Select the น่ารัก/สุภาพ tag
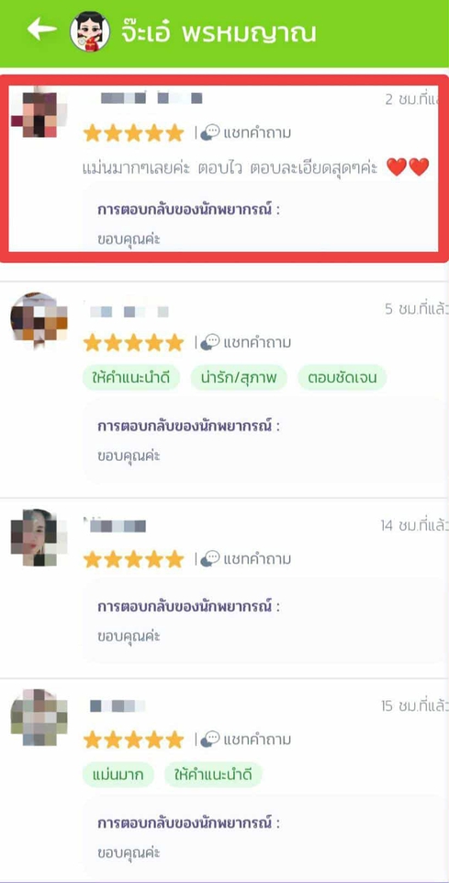This screenshot has height=883, width=449. click(239, 378)
